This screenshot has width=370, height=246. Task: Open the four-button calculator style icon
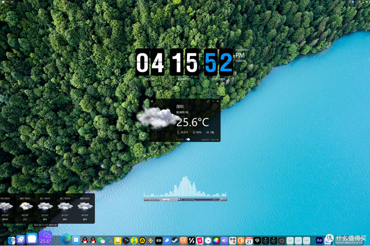232,240
